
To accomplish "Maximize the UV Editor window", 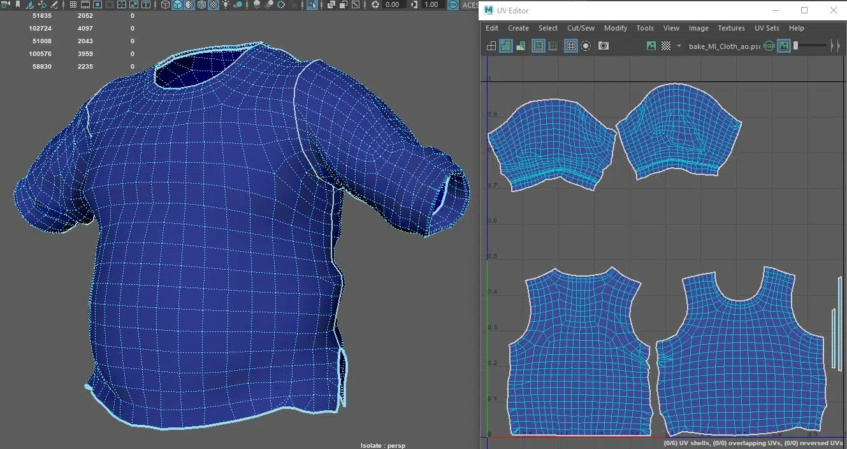I will coord(804,10).
